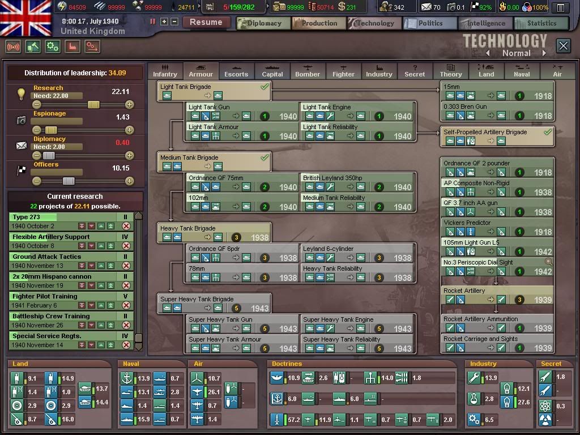This screenshot has height=435, width=580.
Task: Increase Research leadership with the plus button
Action: (130, 105)
